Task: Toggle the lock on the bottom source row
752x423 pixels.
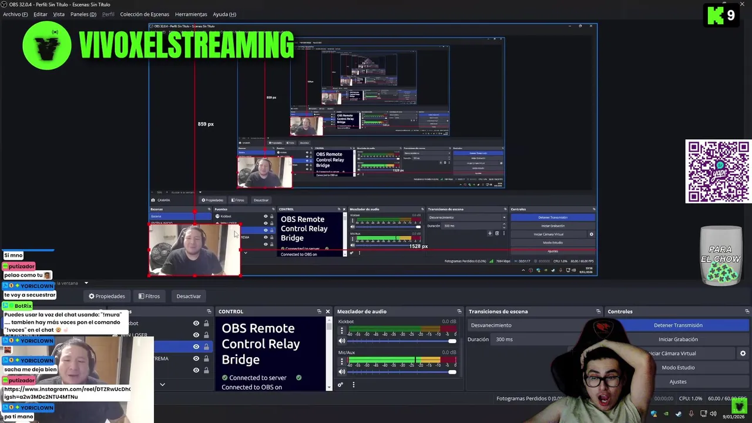Action: 206,370
